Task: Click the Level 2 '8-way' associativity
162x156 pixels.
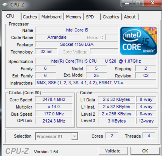Action: 146,114
